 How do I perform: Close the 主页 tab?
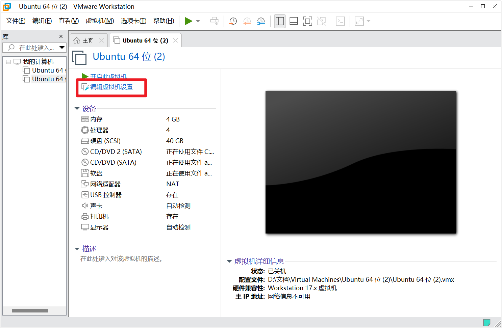(101, 40)
